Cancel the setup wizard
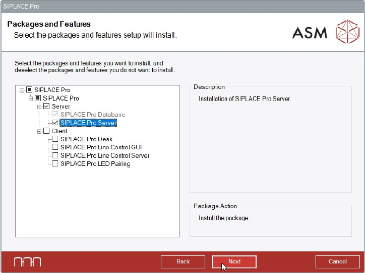The width and height of the screenshot is (365, 273). click(338, 261)
